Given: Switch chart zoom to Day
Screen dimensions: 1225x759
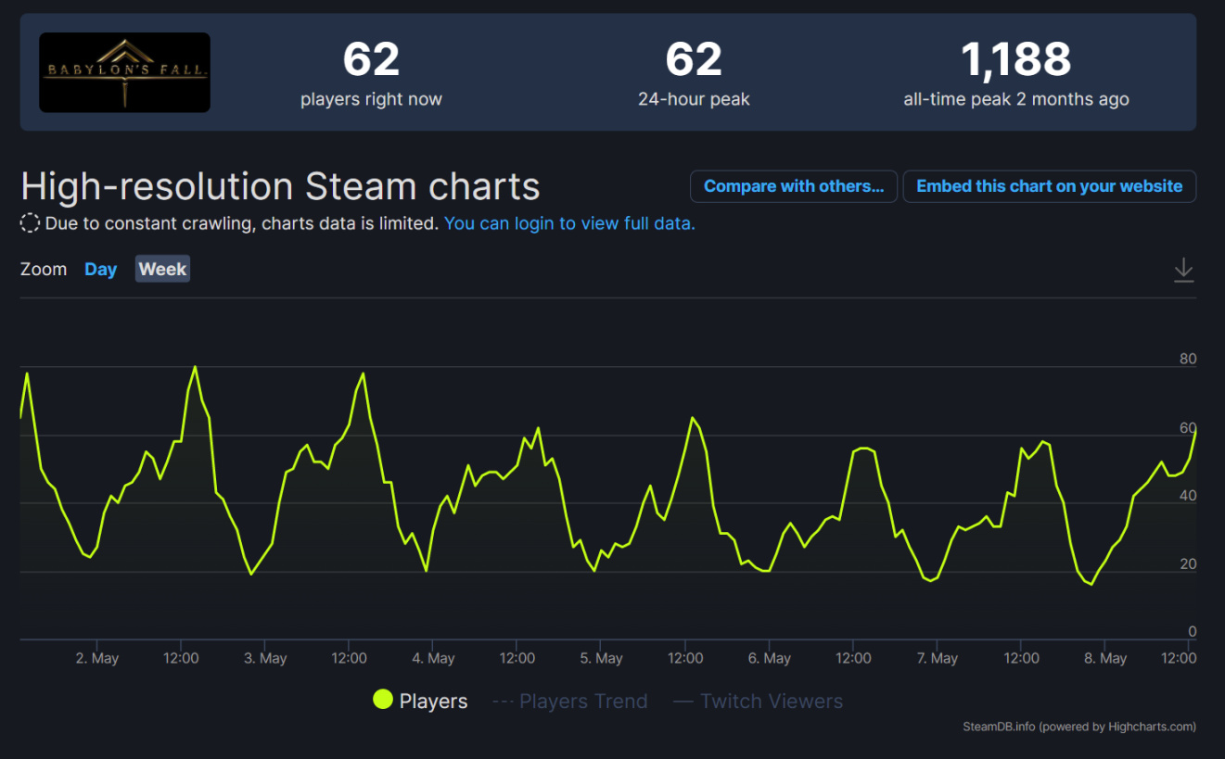Looking at the screenshot, I should pyautogui.click(x=101, y=270).
